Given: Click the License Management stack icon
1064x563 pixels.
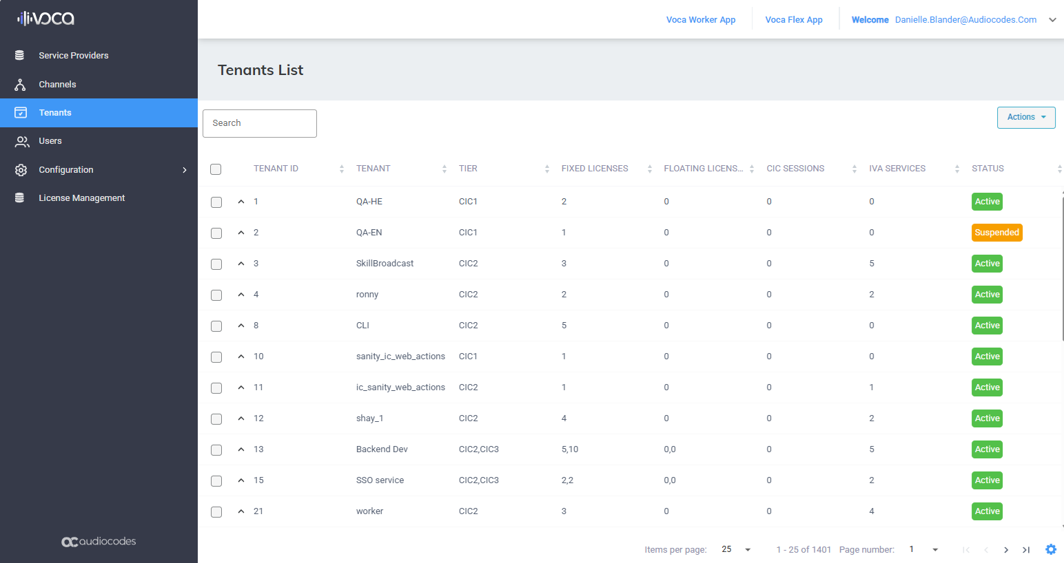Looking at the screenshot, I should (x=20, y=198).
